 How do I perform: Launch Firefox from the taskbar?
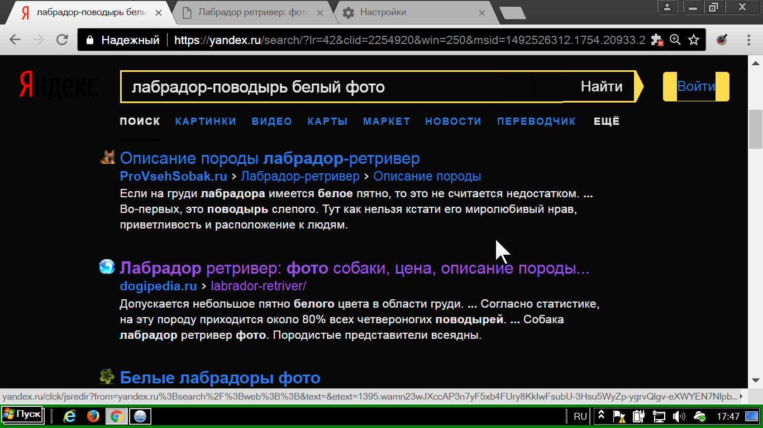click(93, 416)
